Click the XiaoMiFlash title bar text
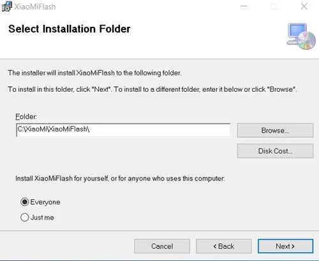Image resolution: width=319 pixels, height=261 pixels. 35,7
